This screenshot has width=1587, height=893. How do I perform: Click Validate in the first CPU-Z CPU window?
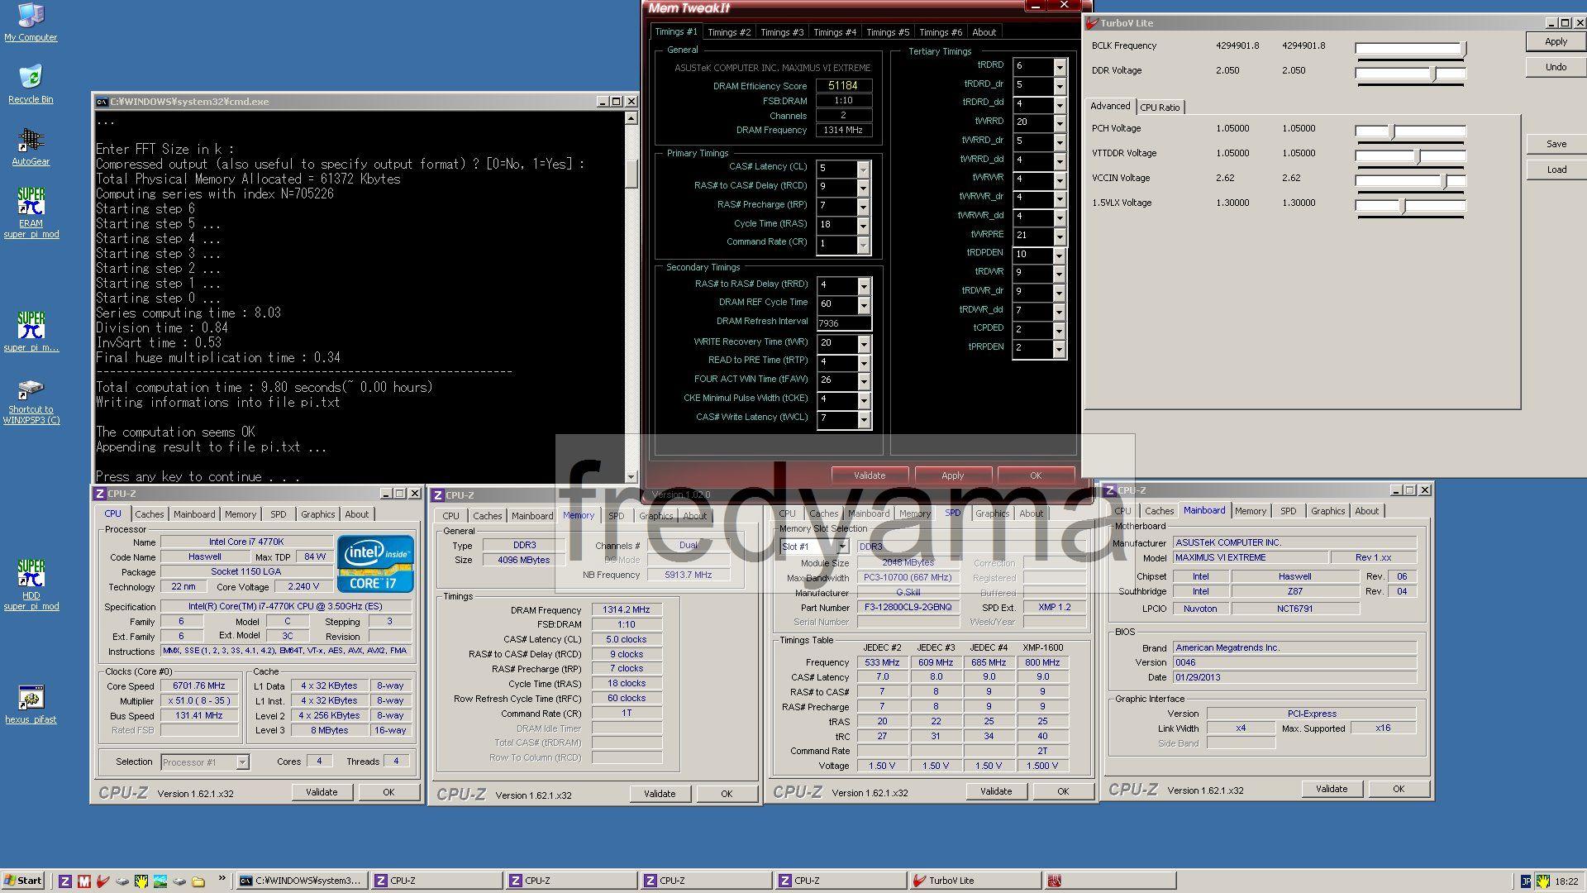pos(322,792)
